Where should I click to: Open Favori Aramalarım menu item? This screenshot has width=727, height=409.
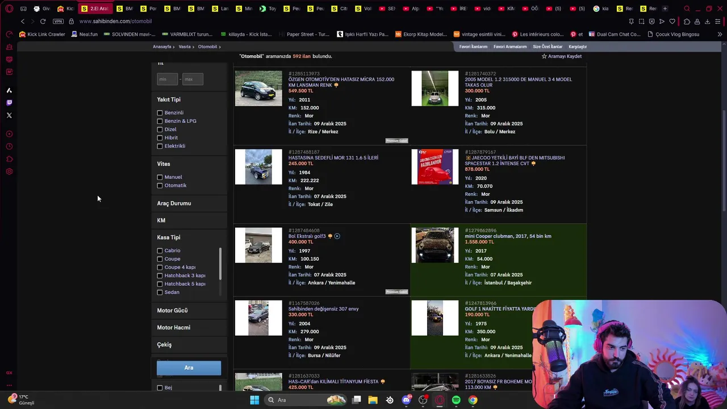point(510,47)
